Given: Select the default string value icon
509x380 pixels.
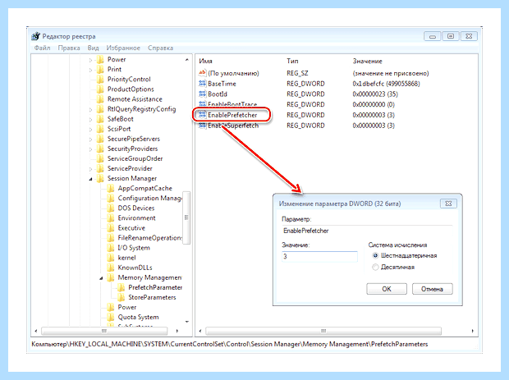Looking at the screenshot, I should [202, 73].
